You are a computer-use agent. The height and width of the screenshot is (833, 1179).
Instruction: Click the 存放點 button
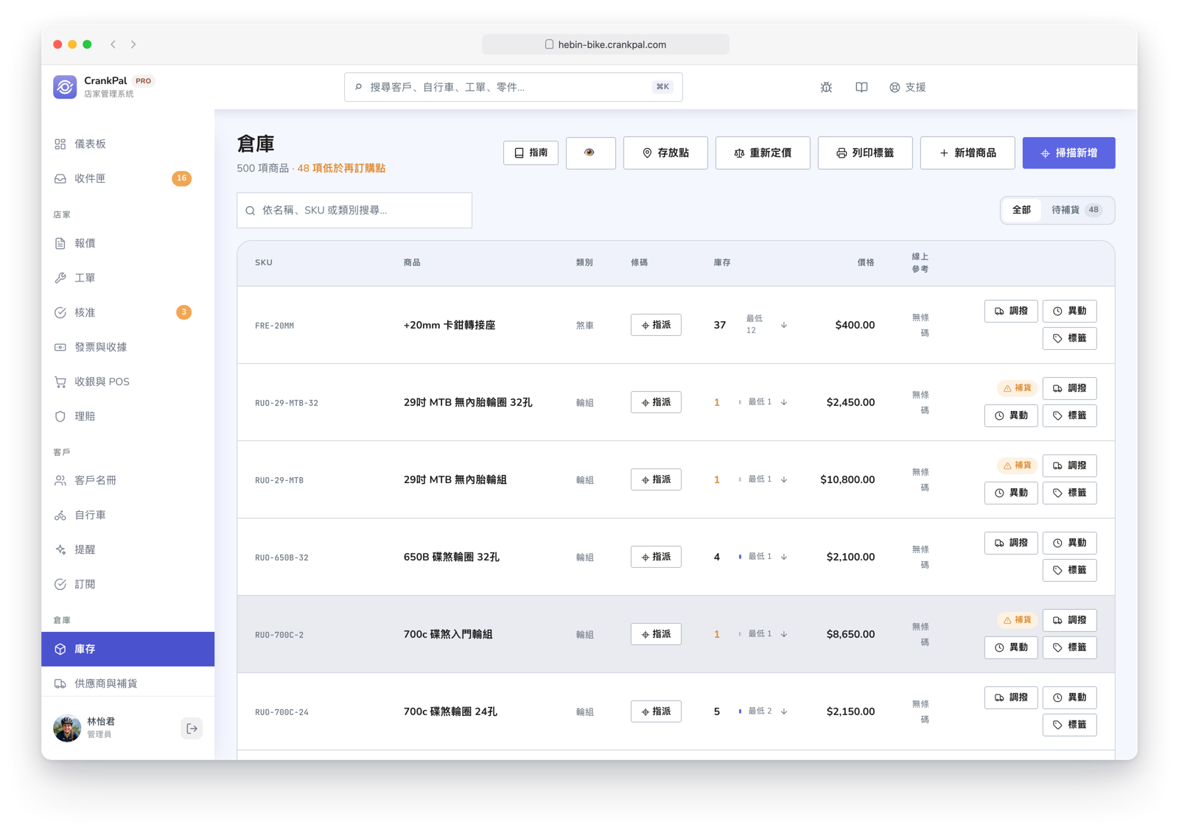[665, 152]
